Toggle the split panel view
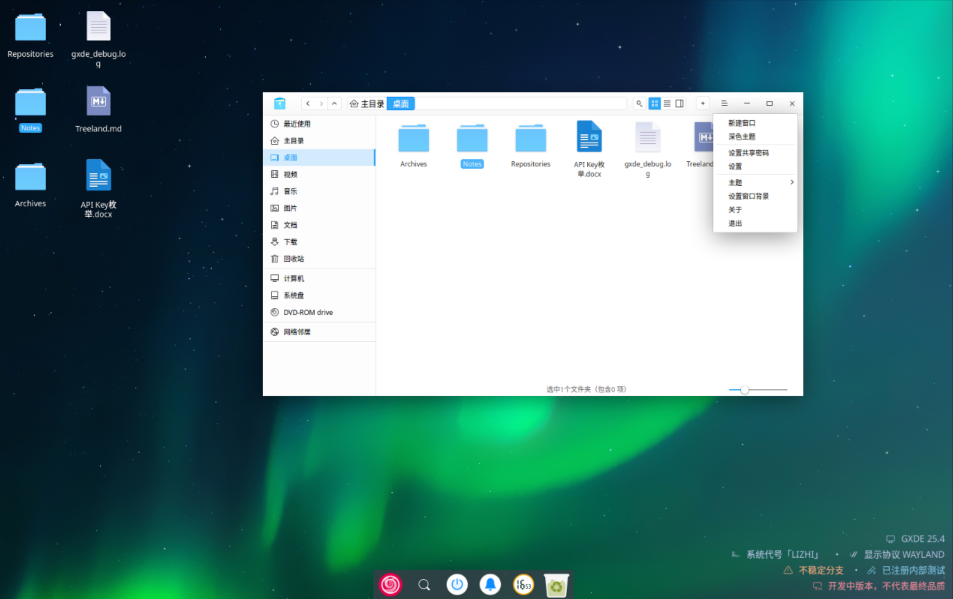 click(x=680, y=103)
